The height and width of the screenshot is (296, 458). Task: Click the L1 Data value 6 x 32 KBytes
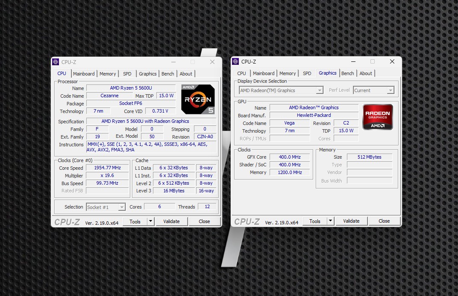point(174,168)
